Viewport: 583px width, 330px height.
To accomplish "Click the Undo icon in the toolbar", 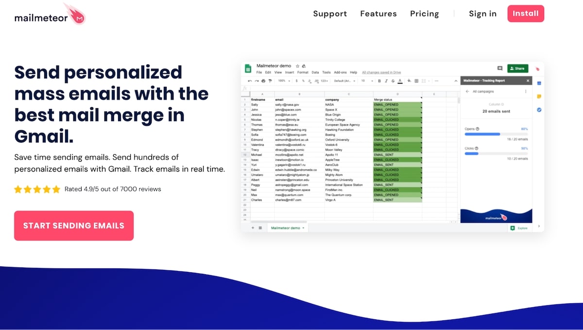I will coord(250,81).
